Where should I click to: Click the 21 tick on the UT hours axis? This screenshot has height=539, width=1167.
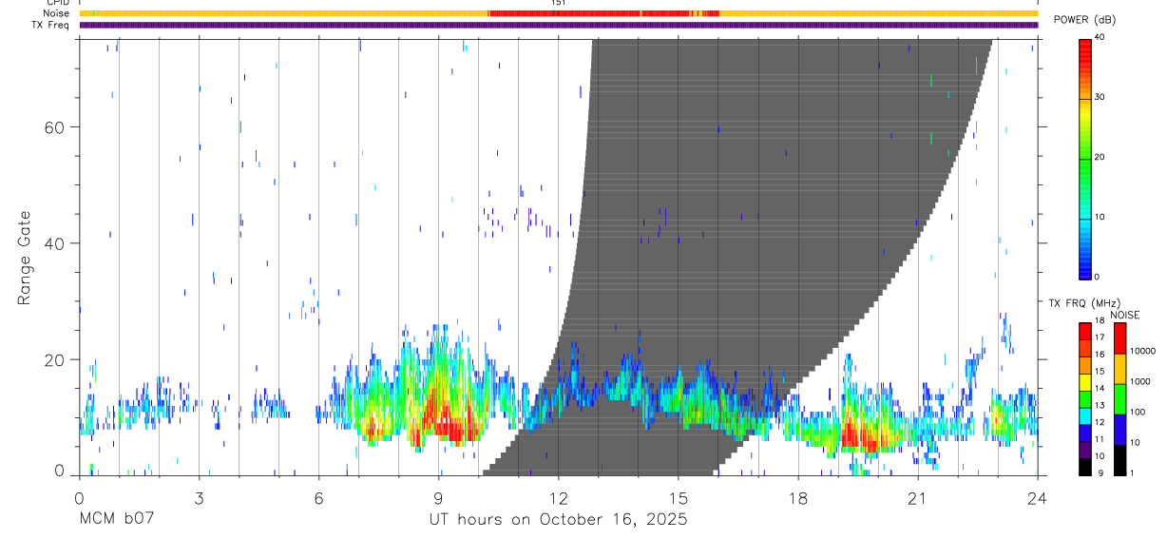917,497
